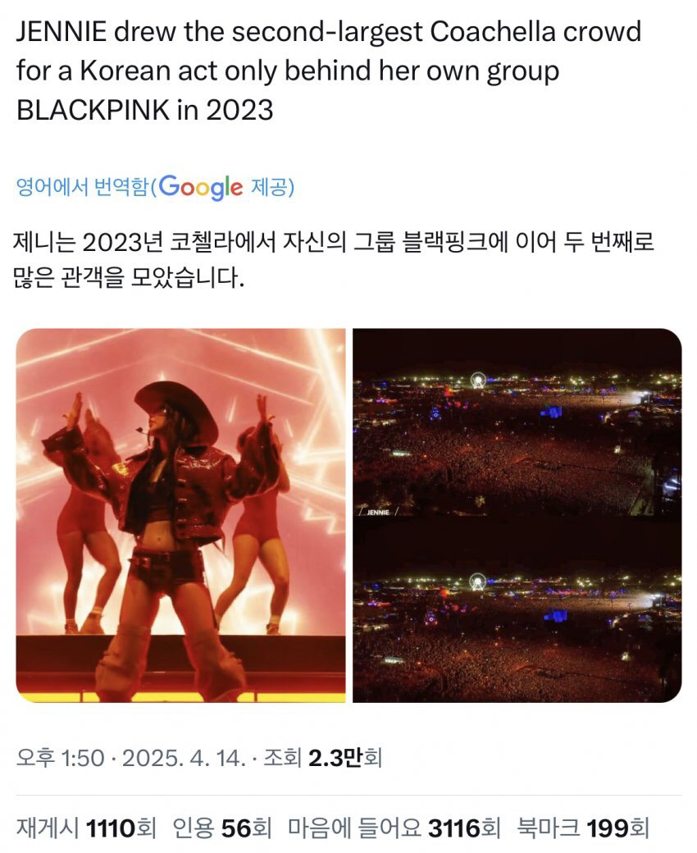
Task: Click the views count 조회 2.3만회
Action: pos(322,757)
